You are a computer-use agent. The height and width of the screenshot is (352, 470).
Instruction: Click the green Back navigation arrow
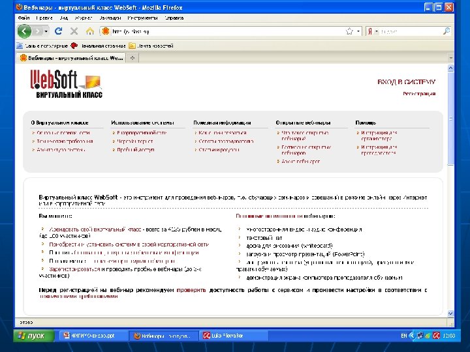(x=24, y=31)
